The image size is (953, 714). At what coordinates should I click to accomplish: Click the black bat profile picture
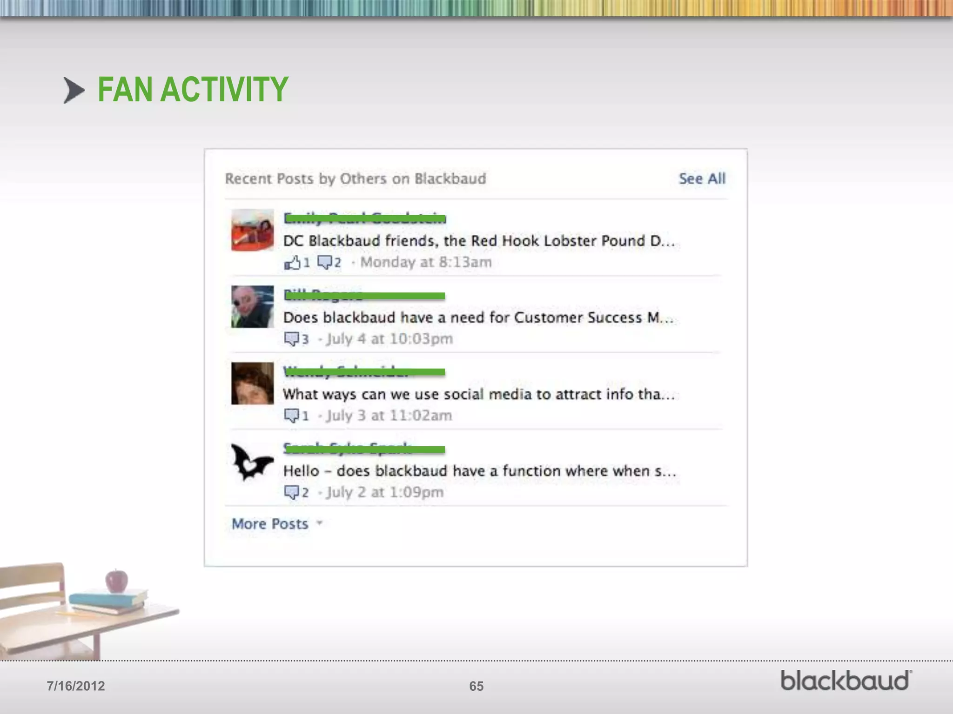pyautogui.click(x=252, y=461)
